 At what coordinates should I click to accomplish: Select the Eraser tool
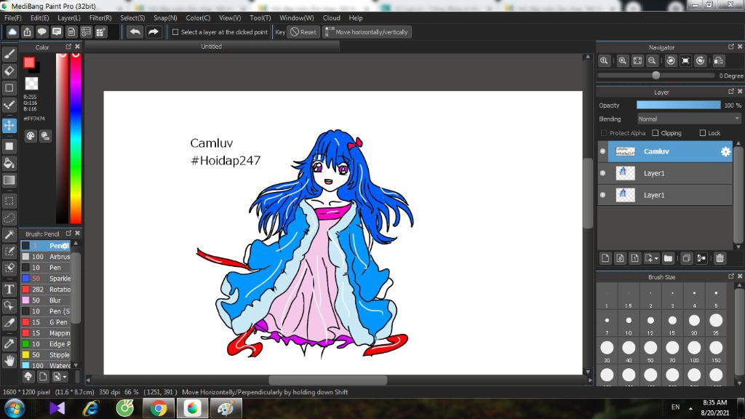click(x=9, y=71)
